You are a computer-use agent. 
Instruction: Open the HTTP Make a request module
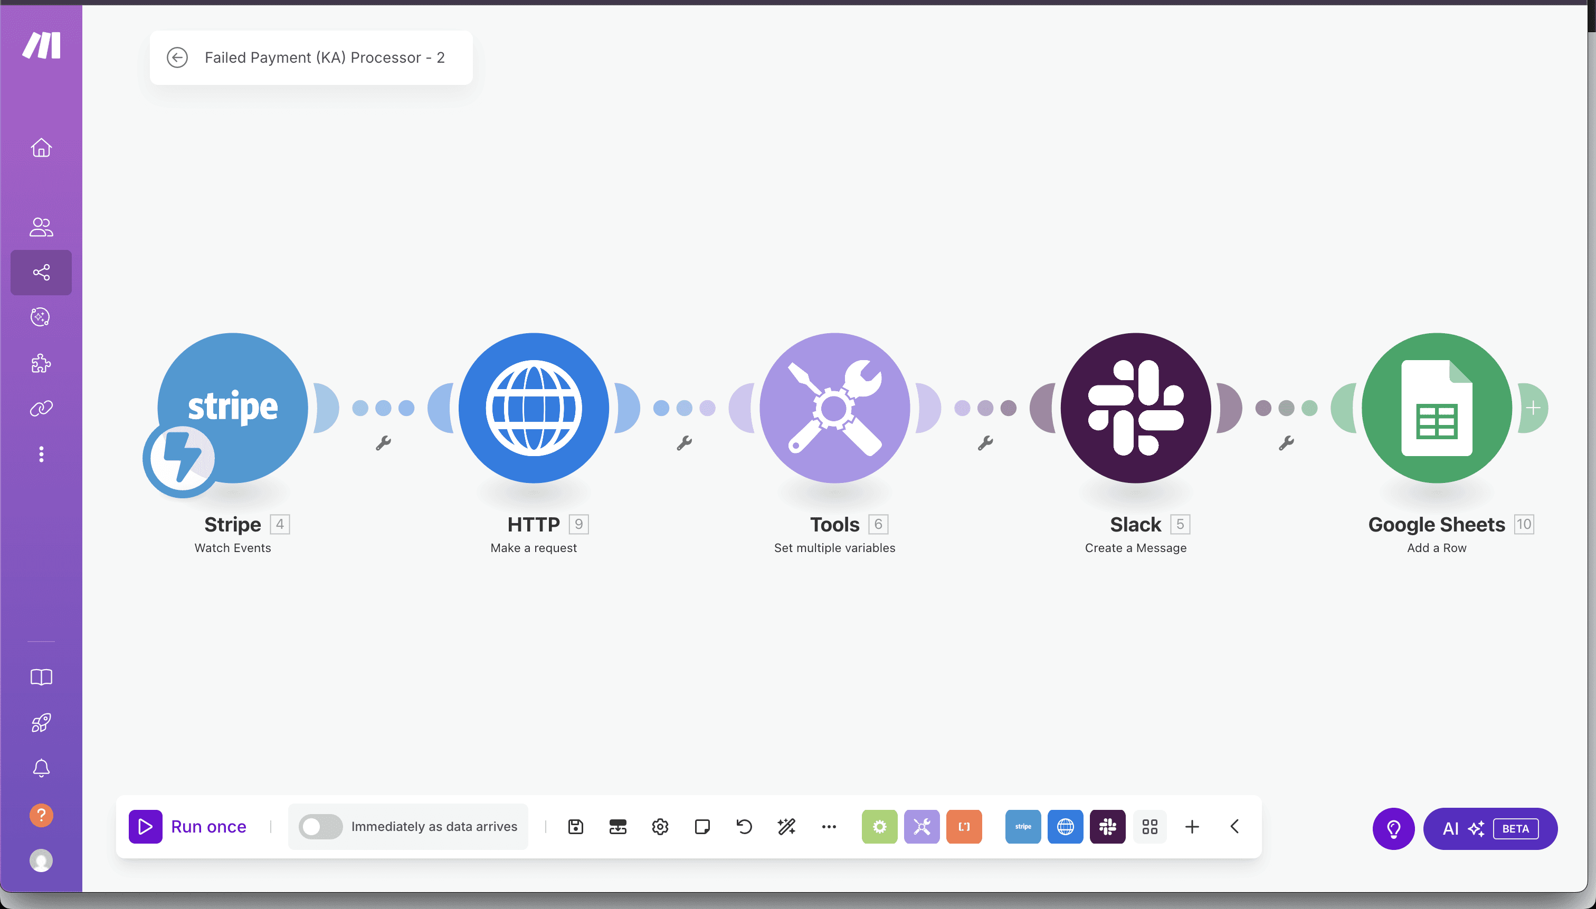[534, 408]
